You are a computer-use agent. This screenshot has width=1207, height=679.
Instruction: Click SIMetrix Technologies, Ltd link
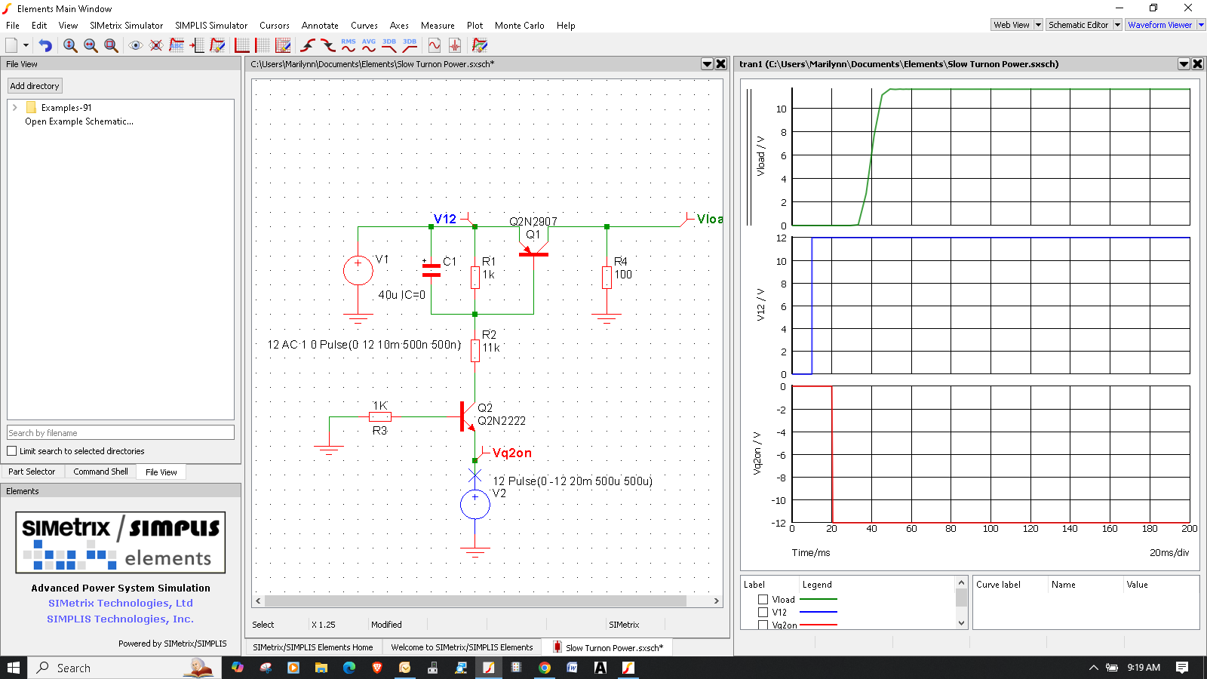click(121, 603)
